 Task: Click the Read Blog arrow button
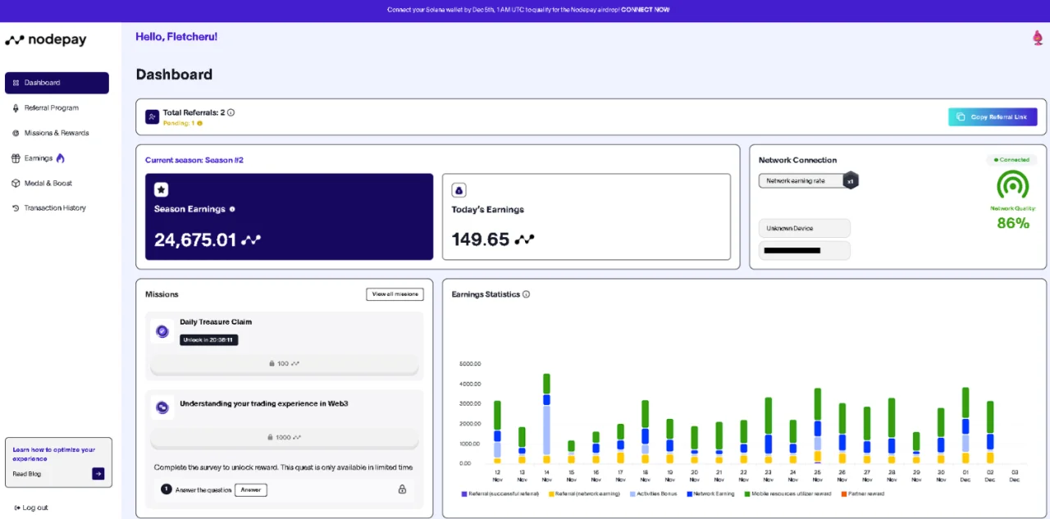(98, 473)
